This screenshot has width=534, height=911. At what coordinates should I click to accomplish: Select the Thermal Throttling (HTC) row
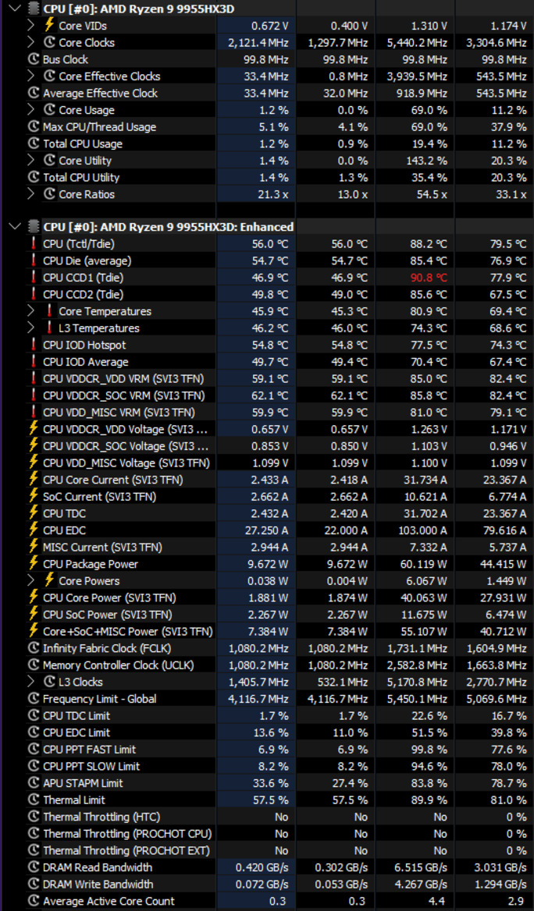267,817
